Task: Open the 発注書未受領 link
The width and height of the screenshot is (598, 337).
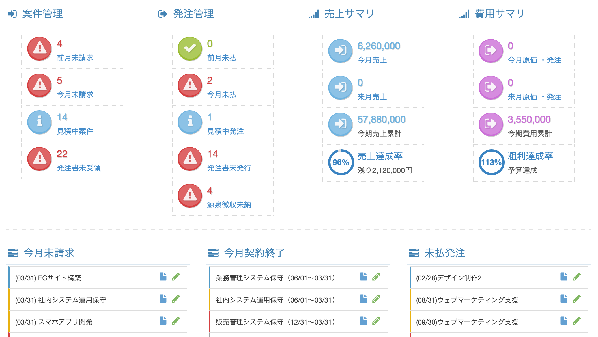Action: tap(79, 168)
